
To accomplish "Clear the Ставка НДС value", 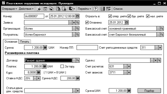I will (39, 78).
